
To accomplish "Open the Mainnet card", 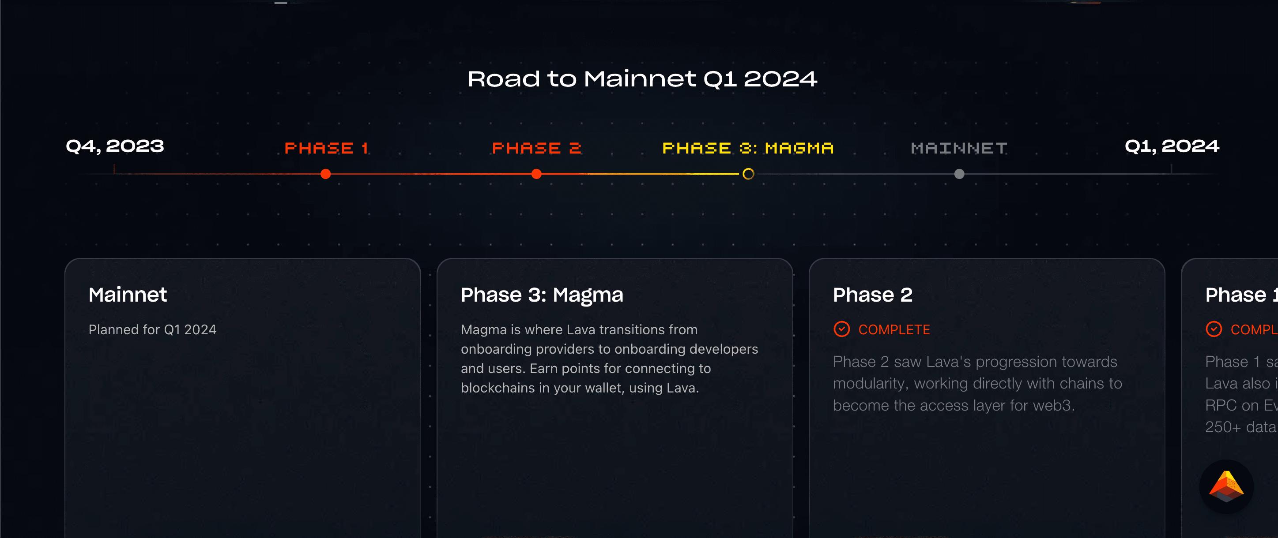I will [243, 398].
